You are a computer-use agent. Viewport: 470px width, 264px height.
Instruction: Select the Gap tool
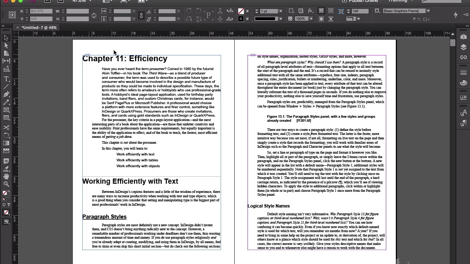pos(6,61)
